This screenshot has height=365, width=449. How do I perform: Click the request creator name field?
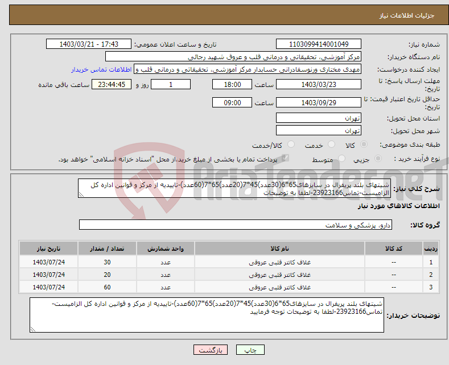pos(248,69)
